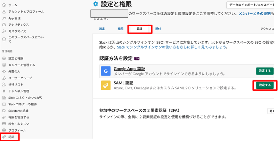Image resolution: width=278 pixels, height=141 pixels.
Task: Click the hash icon beside チャンネル管理
Action: pos(4,91)
